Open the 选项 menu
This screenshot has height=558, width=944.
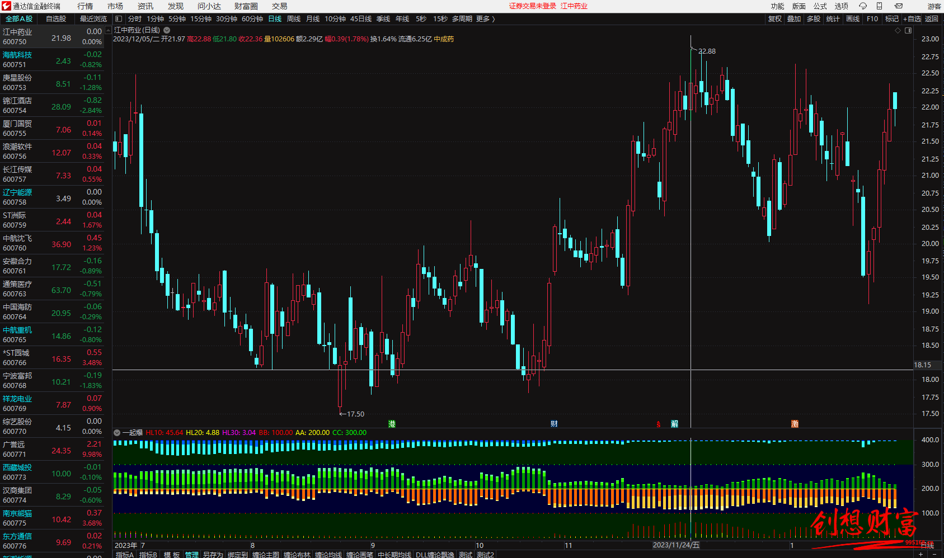(842, 6)
